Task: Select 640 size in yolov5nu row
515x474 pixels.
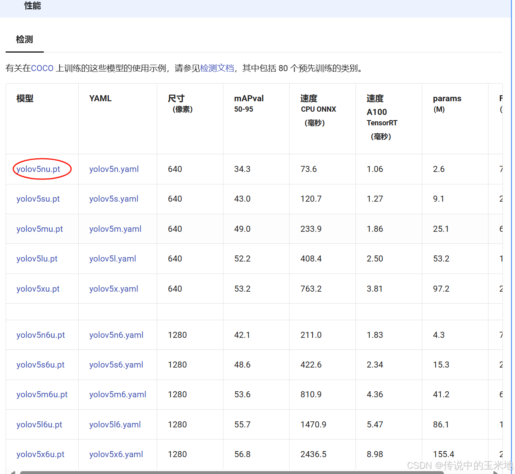Action: (175, 169)
